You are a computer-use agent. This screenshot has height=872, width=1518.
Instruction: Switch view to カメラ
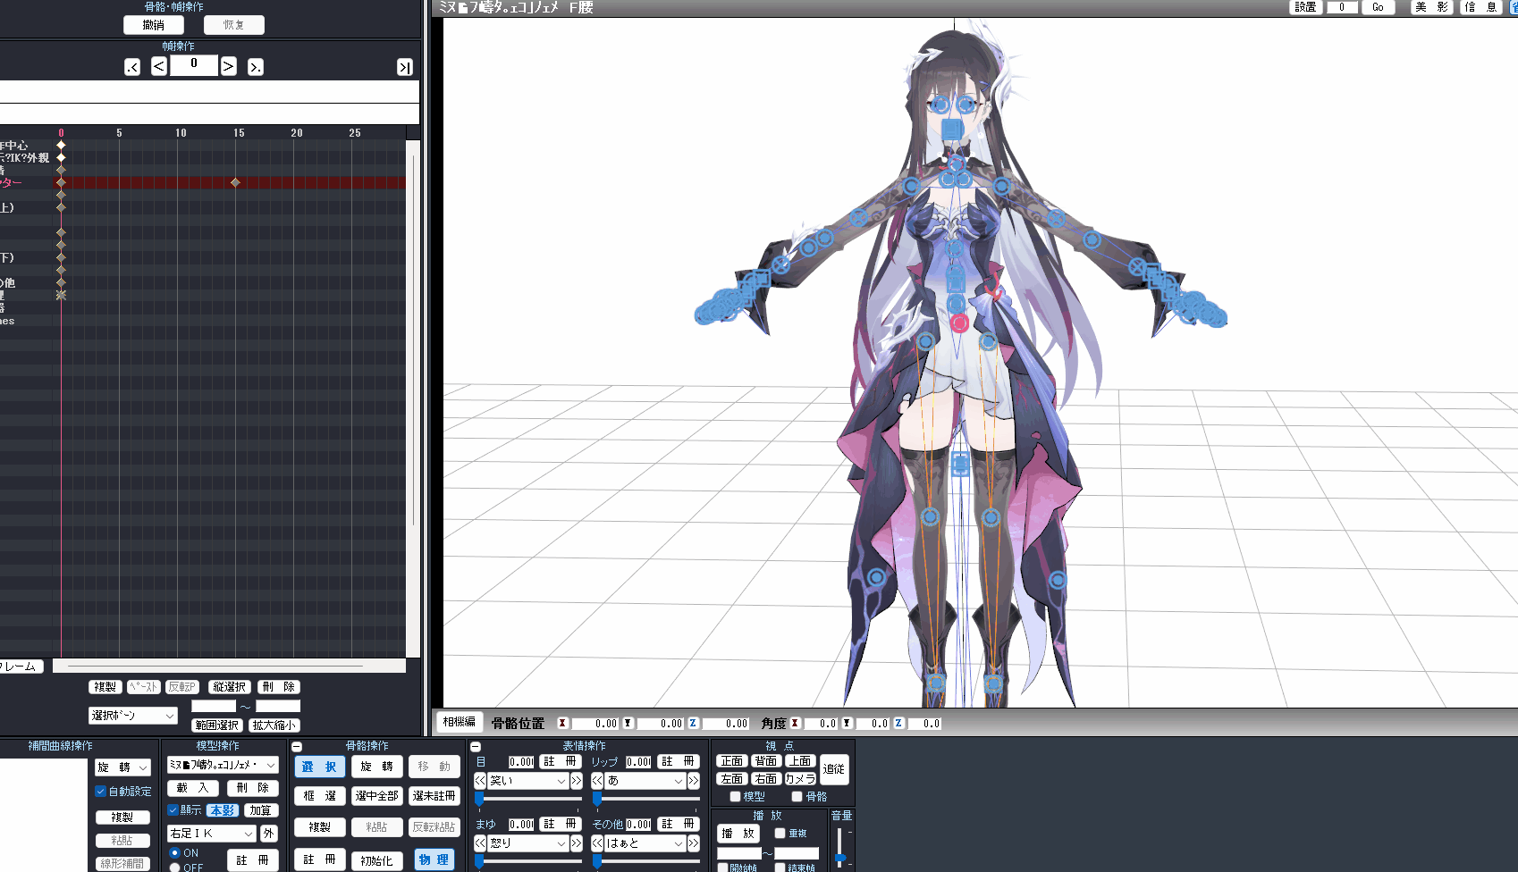click(801, 779)
